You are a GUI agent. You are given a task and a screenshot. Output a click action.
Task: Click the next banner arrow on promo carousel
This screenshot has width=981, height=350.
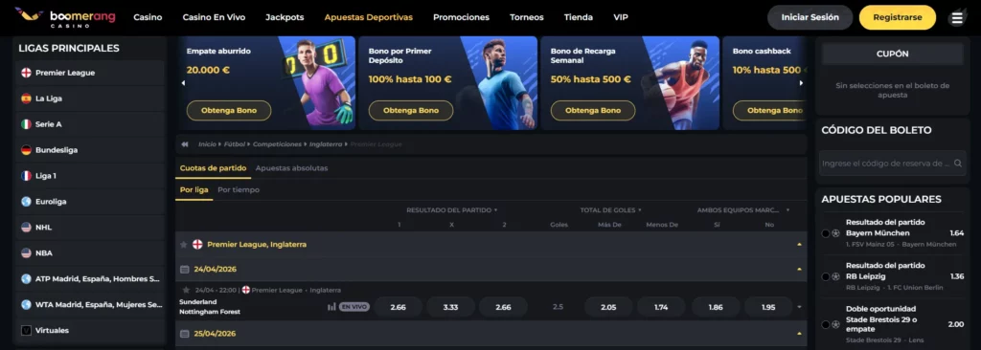[x=801, y=82]
